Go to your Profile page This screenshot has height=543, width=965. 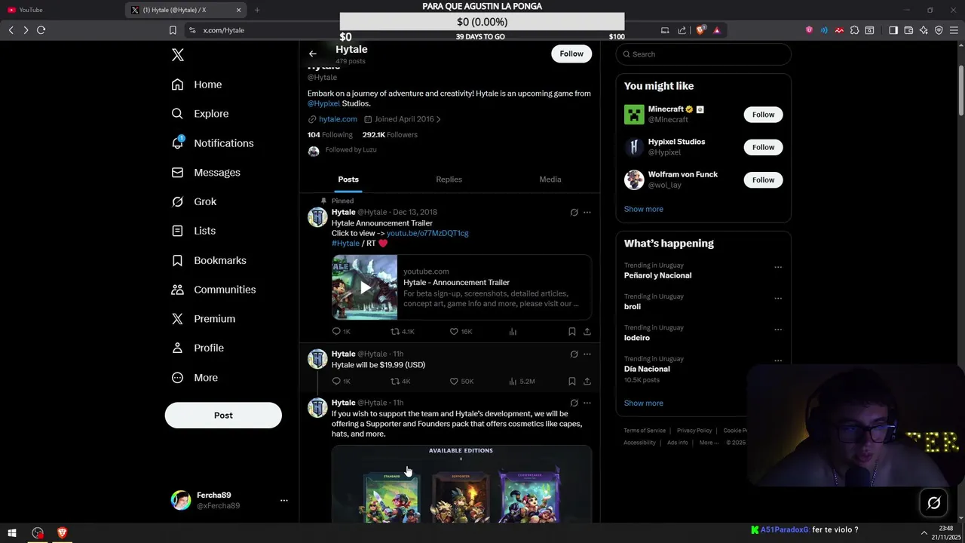[x=198, y=348]
